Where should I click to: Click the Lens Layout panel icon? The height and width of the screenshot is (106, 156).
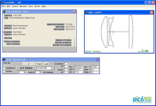(x=86, y=12)
